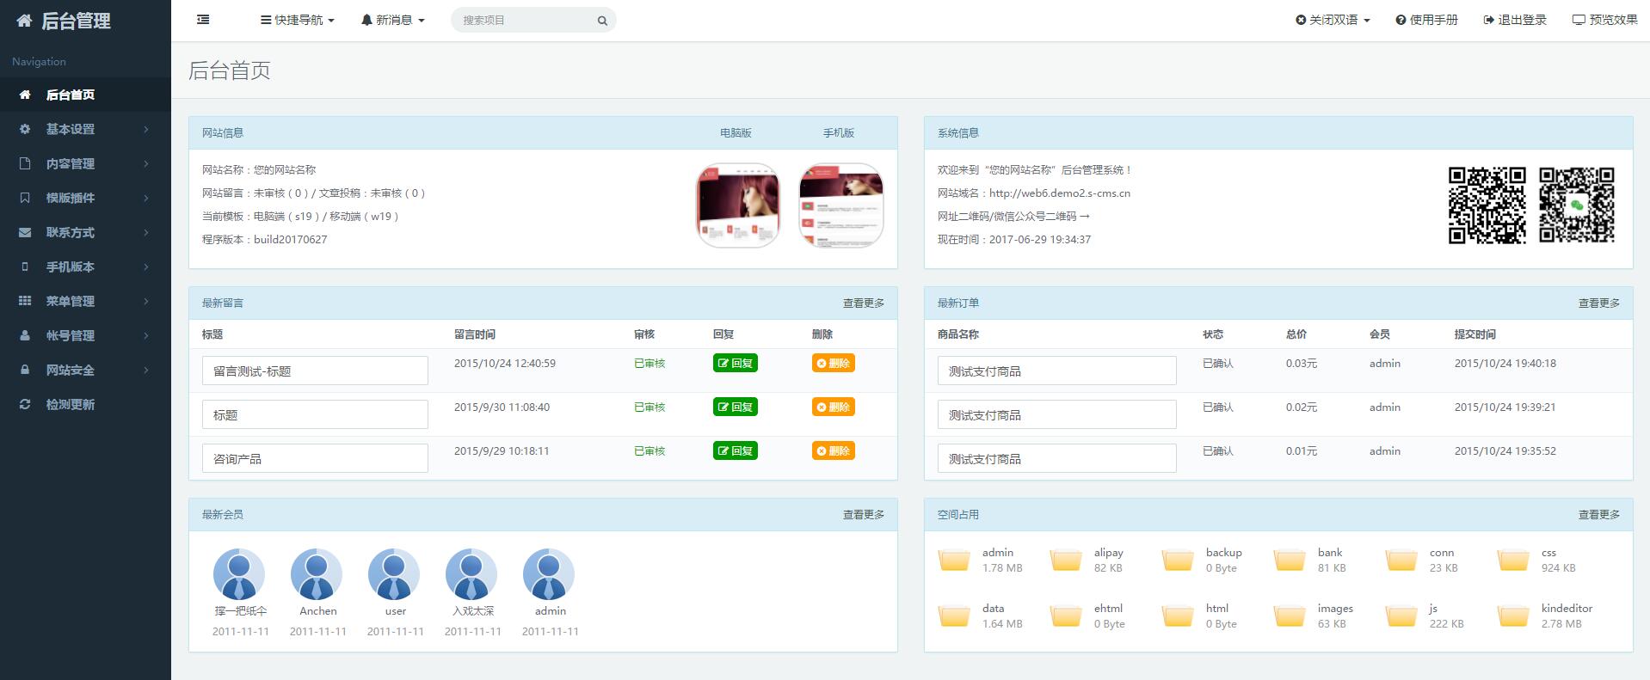Select 检测更新 in the sidebar
This screenshot has height=680, width=1650.
pos(71,404)
